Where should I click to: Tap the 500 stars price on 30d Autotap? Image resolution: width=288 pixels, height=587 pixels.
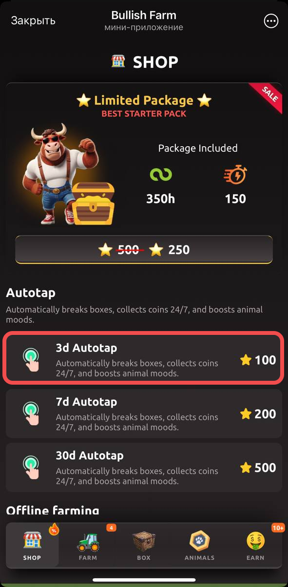(x=258, y=468)
